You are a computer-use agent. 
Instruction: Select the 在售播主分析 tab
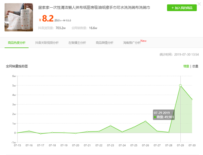tap(77, 43)
